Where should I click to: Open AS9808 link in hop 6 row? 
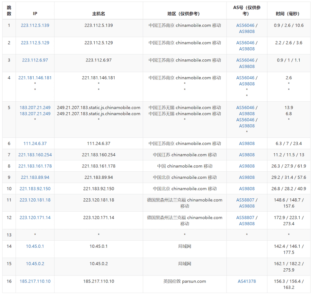tap(247, 144)
